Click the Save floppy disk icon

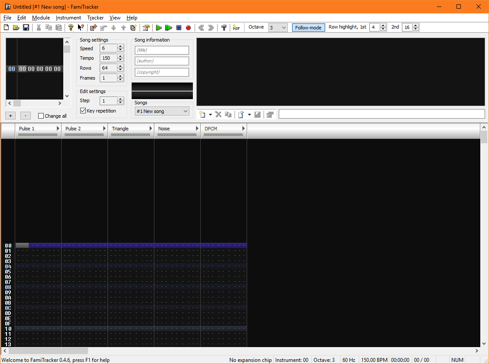pyautogui.click(x=26, y=28)
